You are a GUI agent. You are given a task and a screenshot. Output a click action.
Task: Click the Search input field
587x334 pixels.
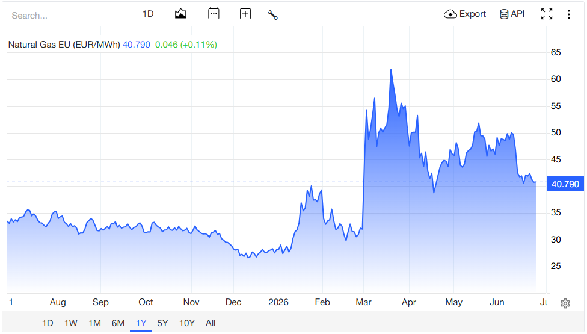(x=66, y=16)
